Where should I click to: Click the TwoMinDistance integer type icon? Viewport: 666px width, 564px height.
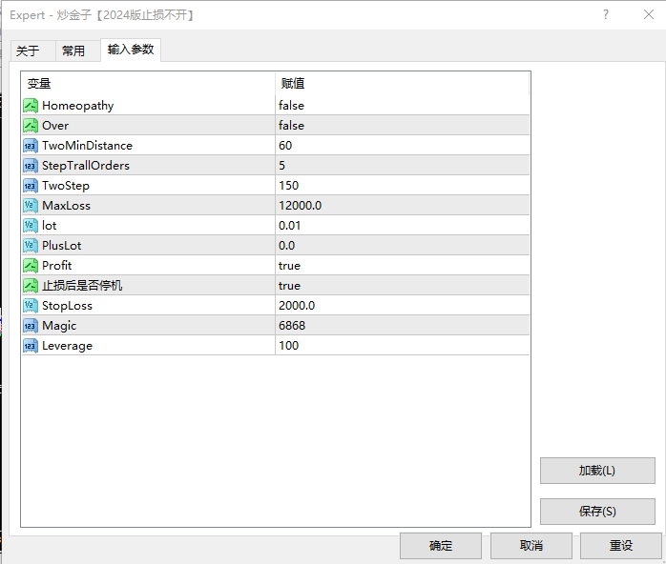click(31, 146)
